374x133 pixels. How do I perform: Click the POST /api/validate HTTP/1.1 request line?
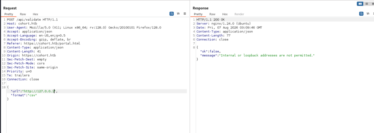click(33, 20)
